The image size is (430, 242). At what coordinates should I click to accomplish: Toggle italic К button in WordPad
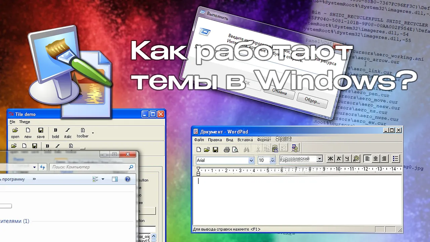point(339,159)
